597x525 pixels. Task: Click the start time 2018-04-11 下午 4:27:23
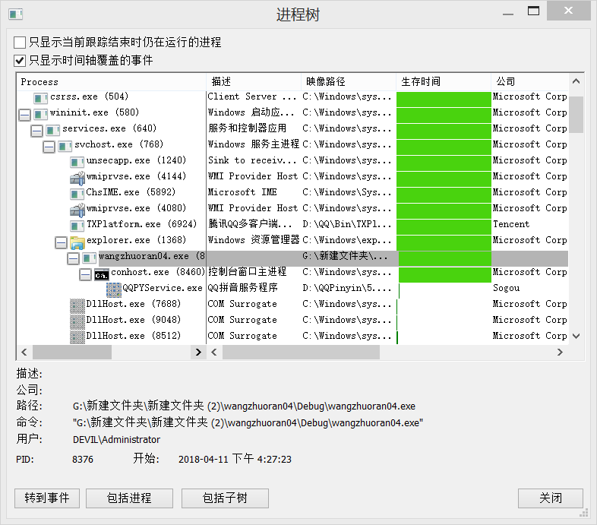pyautogui.click(x=235, y=459)
